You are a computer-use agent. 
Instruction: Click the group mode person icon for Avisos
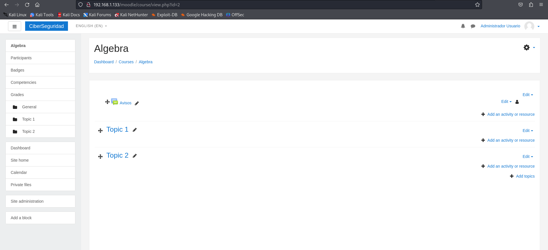tap(517, 102)
